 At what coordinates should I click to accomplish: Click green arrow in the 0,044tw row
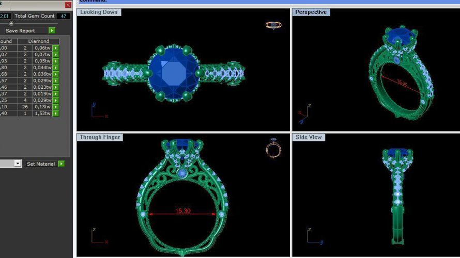tap(56, 68)
